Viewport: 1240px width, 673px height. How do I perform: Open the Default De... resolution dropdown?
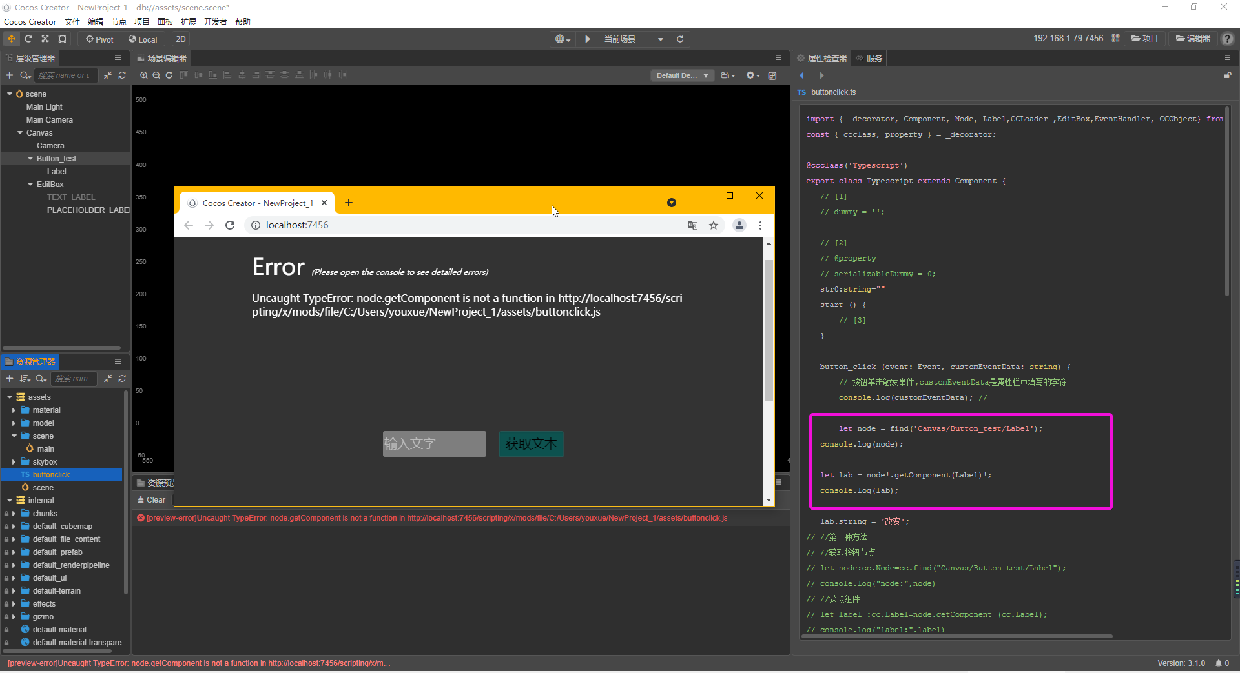coord(682,75)
